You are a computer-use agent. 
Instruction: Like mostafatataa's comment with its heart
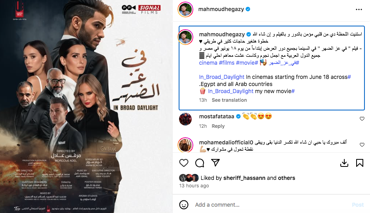(362, 119)
